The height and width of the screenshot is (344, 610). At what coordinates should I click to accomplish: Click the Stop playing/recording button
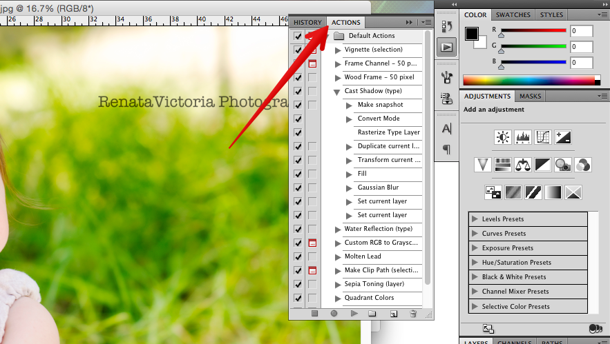314,314
